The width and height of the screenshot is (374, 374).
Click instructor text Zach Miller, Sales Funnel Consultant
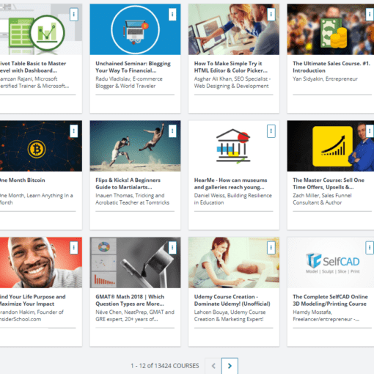tap(322, 199)
